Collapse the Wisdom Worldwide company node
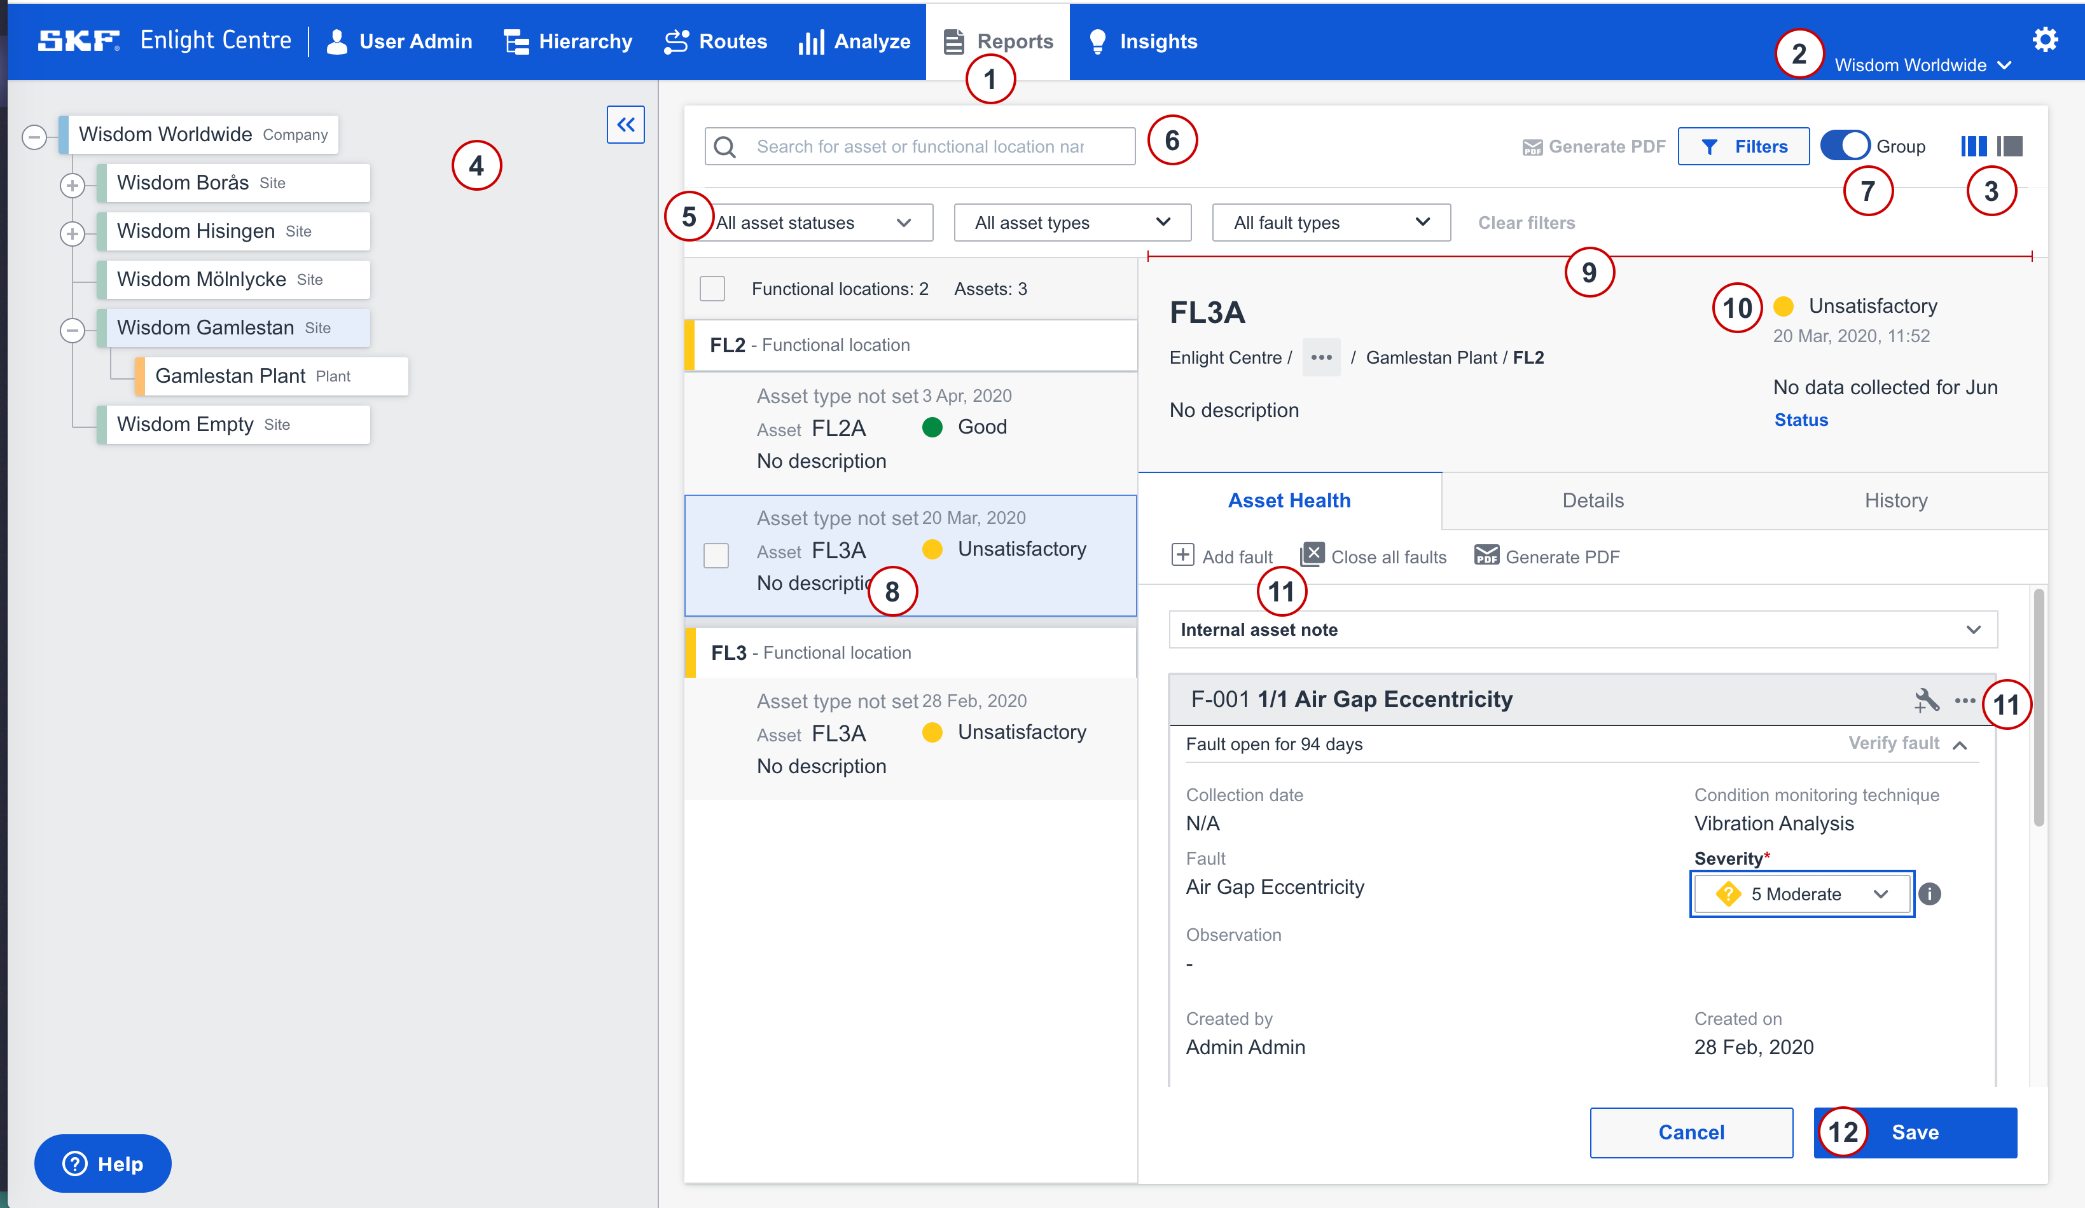 34,137
